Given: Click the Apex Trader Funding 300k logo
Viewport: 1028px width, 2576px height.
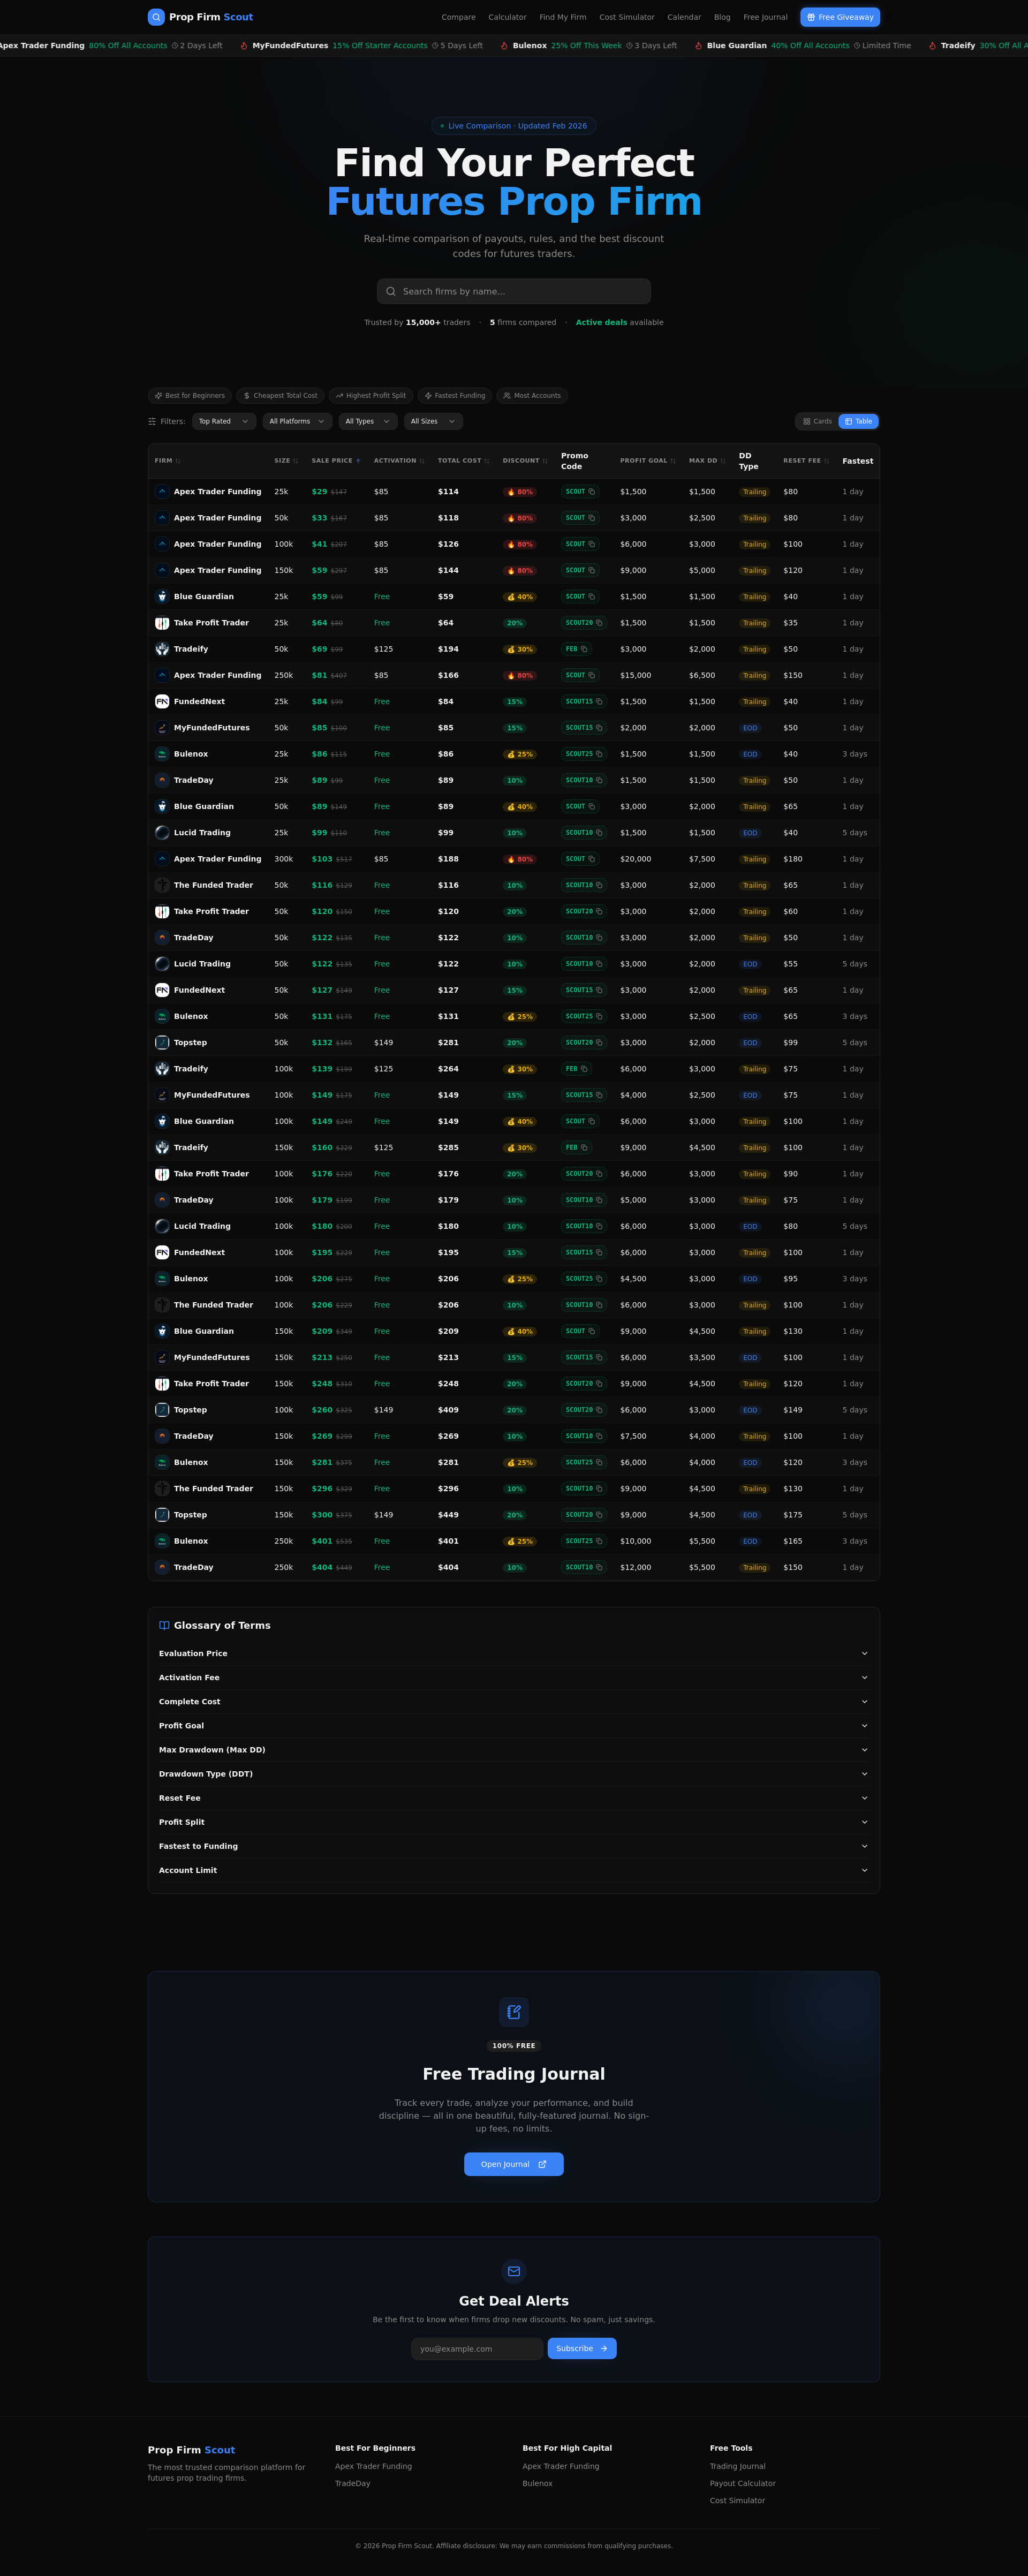Looking at the screenshot, I should coord(162,859).
